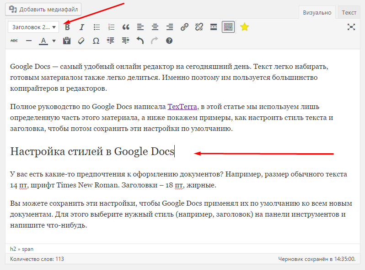The image size is (365, 270).
Task: Toggle italic text formatting
Action: [82, 27]
